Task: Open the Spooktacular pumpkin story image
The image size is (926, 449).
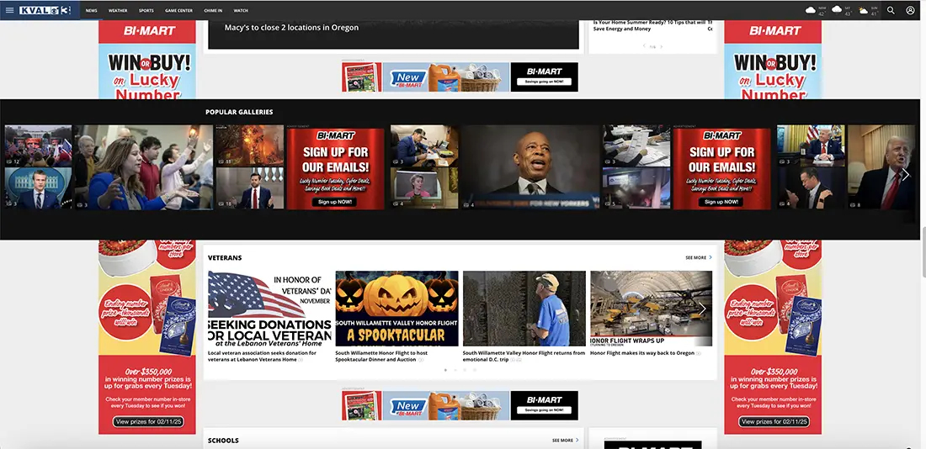Action: [396, 309]
